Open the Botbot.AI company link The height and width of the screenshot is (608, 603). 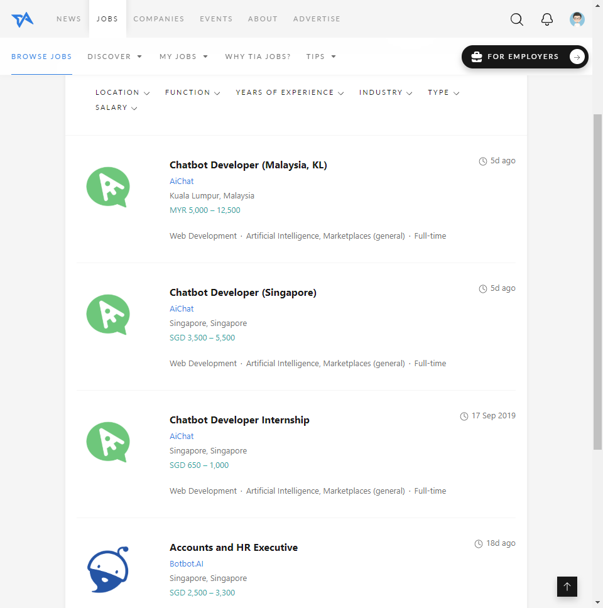(187, 564)
